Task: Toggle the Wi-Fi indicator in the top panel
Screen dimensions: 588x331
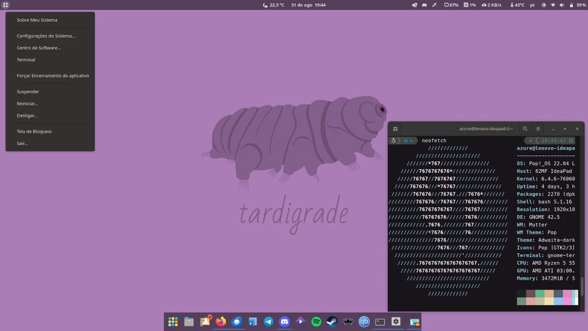Action: click(x=553, y=5)
